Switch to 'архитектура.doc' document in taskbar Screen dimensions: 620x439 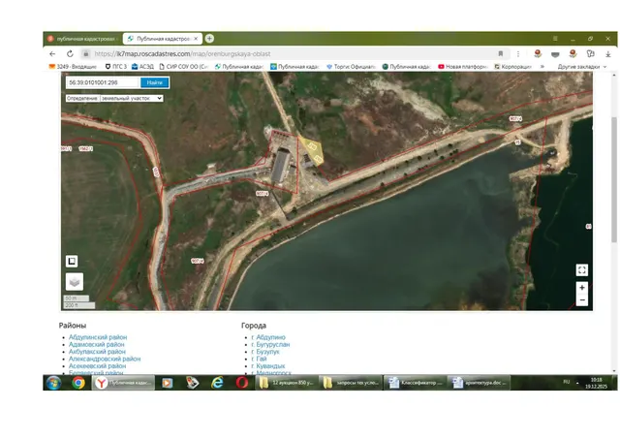click(x=479, y=383)
